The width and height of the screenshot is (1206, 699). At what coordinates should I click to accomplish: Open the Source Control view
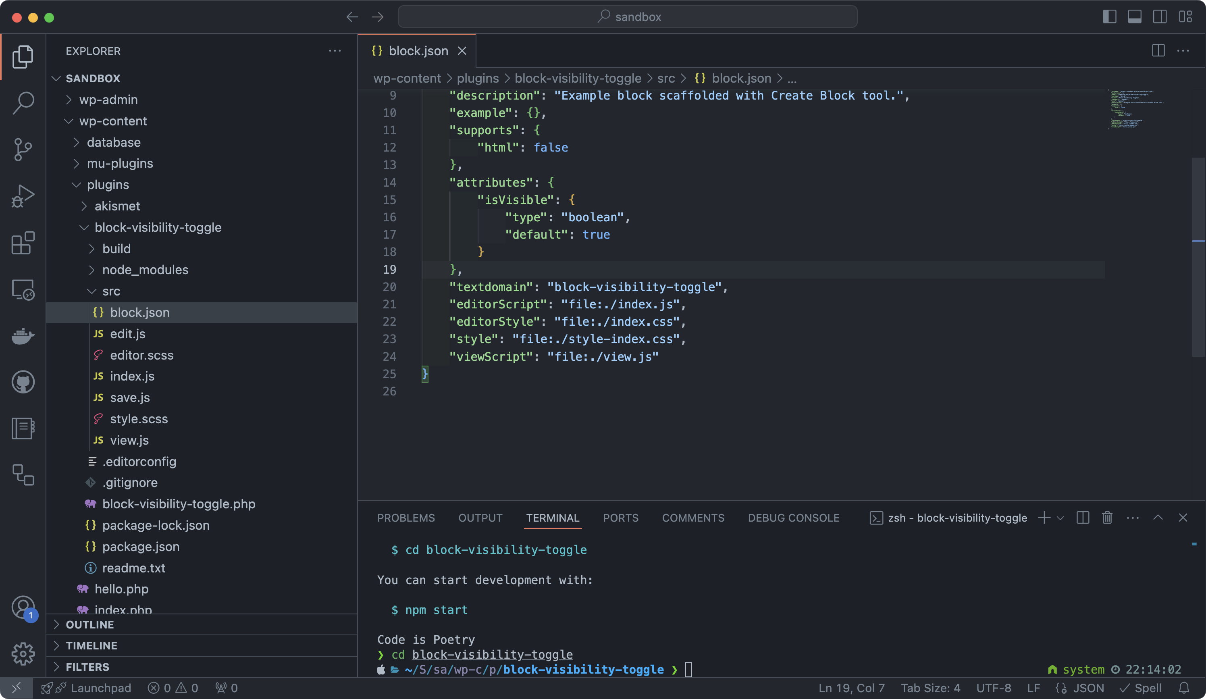23,150
